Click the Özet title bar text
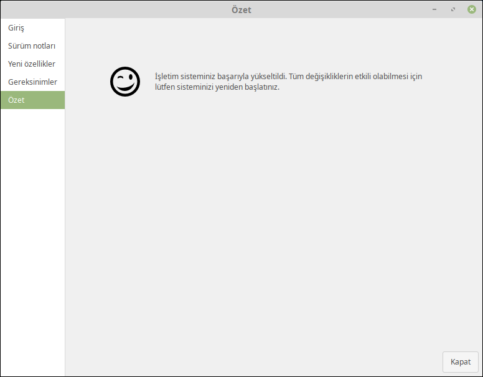The width and height of the screenshot is (483, 377). click(x=241, y=10)
